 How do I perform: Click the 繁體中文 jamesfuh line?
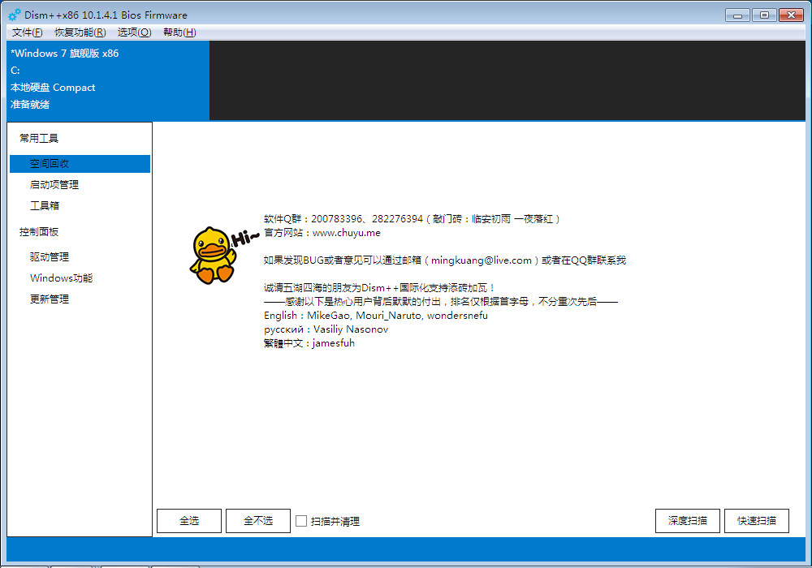(x=309, y=343)
